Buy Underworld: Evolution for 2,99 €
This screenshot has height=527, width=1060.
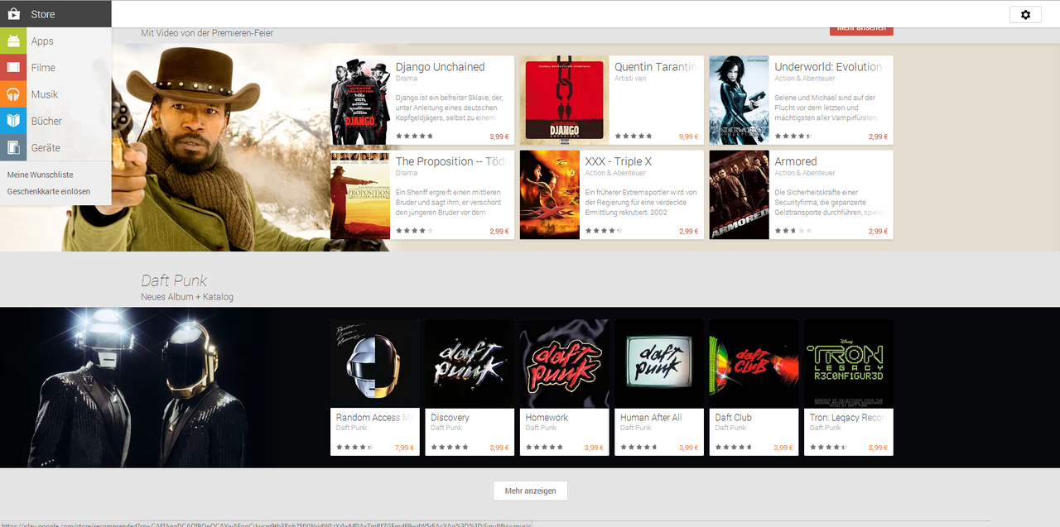[x=878, y=137]
